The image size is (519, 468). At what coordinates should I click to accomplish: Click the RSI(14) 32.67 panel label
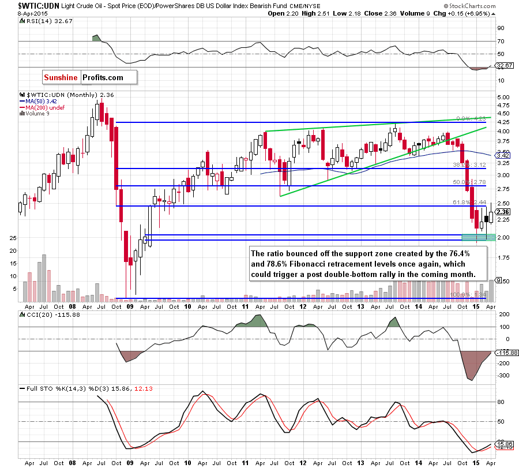click(50, 21)
